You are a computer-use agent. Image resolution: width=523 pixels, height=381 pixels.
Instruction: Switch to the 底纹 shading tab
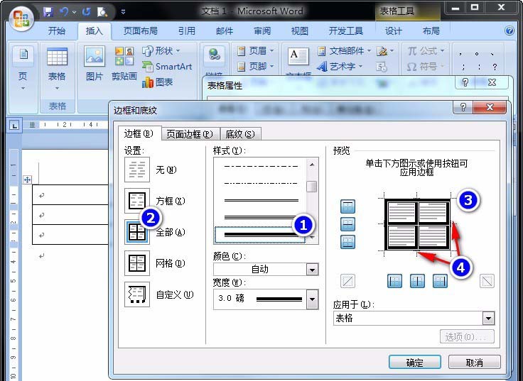(239, 134)
